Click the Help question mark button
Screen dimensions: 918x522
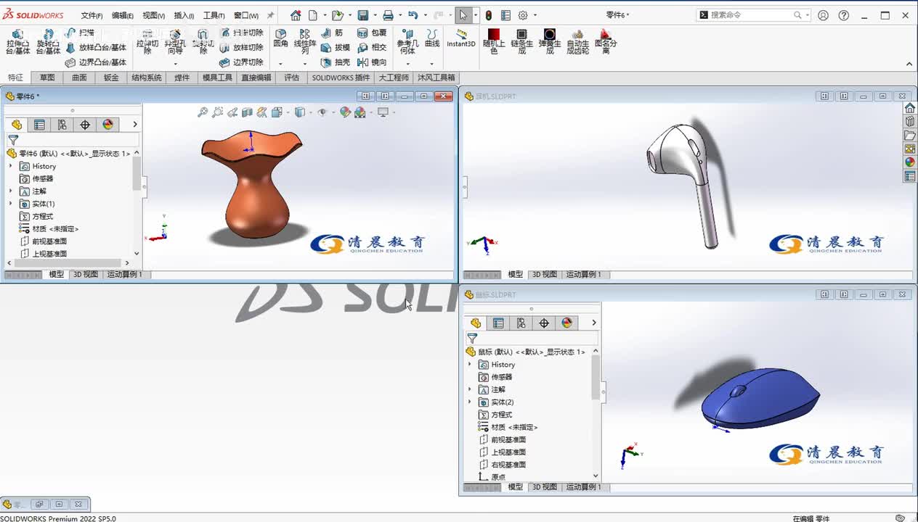[844, 15]
